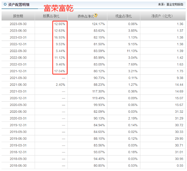Viewport: 187px width, 171px height.
Task: Click the circle bullet icon before 资产配置明细
Action: (x=5, y=5)
